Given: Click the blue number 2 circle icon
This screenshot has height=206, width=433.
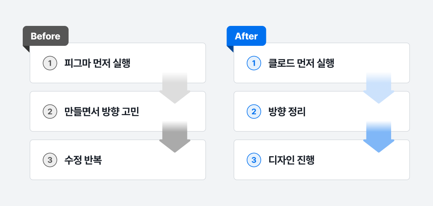Looking at the screenshot, I should pyautogui.click(x=254, y=112).
